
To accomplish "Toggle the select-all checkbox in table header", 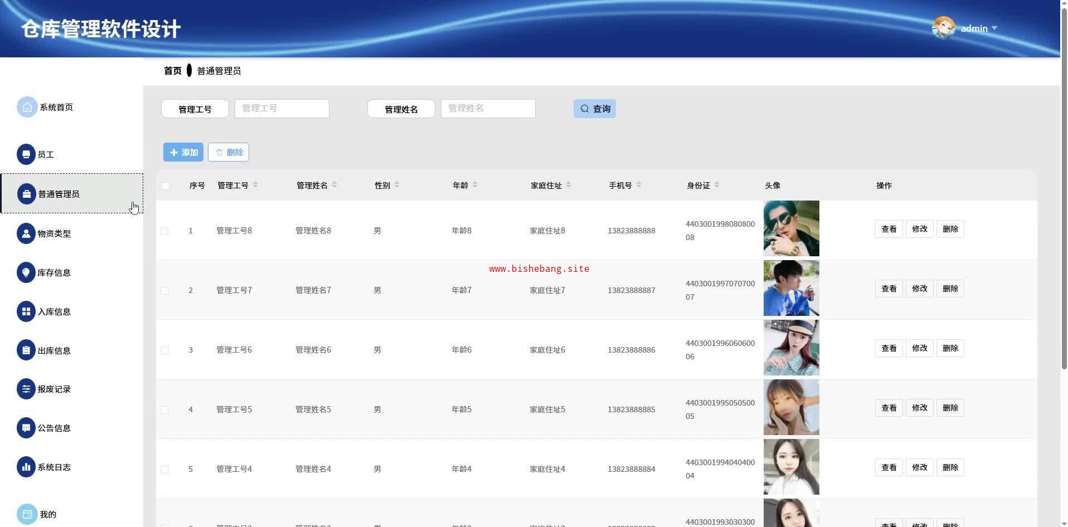I will [166, 186].
